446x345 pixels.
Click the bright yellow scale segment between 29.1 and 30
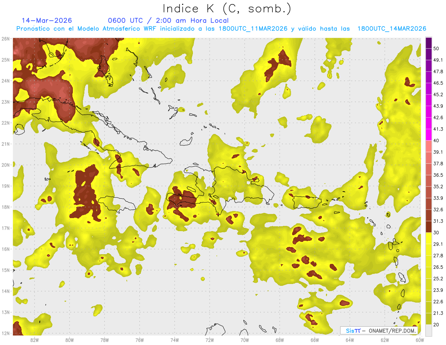(x=429, y=238)
